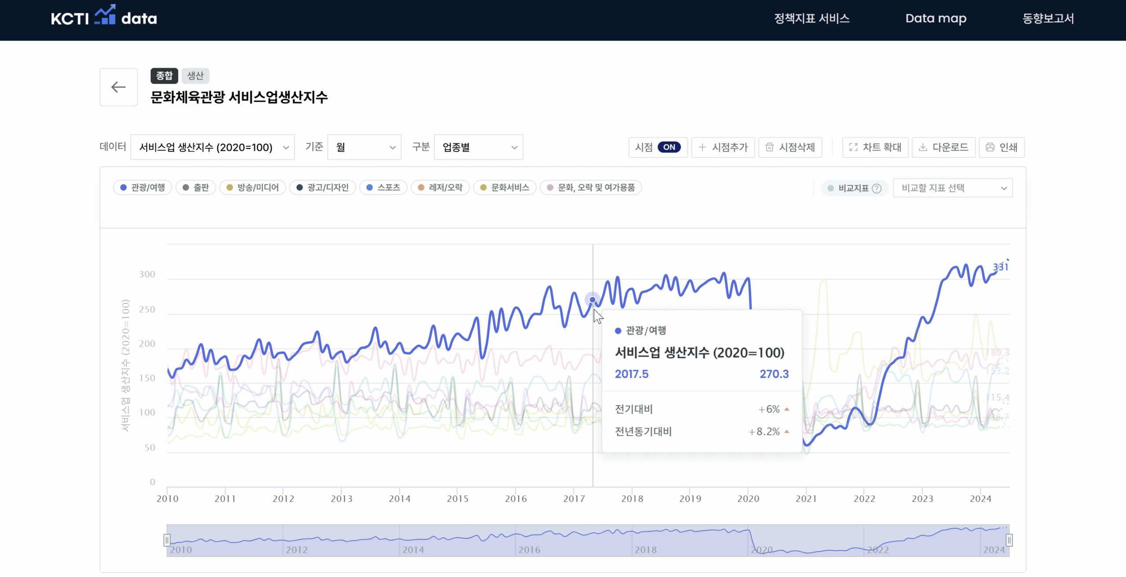This screenshot has height=577, width=1126.
Task: Click the right handle of the range slider
Action: click(x=1009, y=540)
